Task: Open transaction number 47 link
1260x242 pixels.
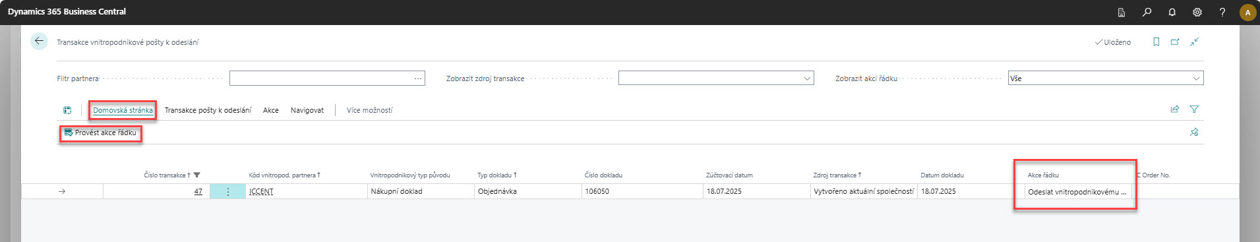Action: click(198, 191)
